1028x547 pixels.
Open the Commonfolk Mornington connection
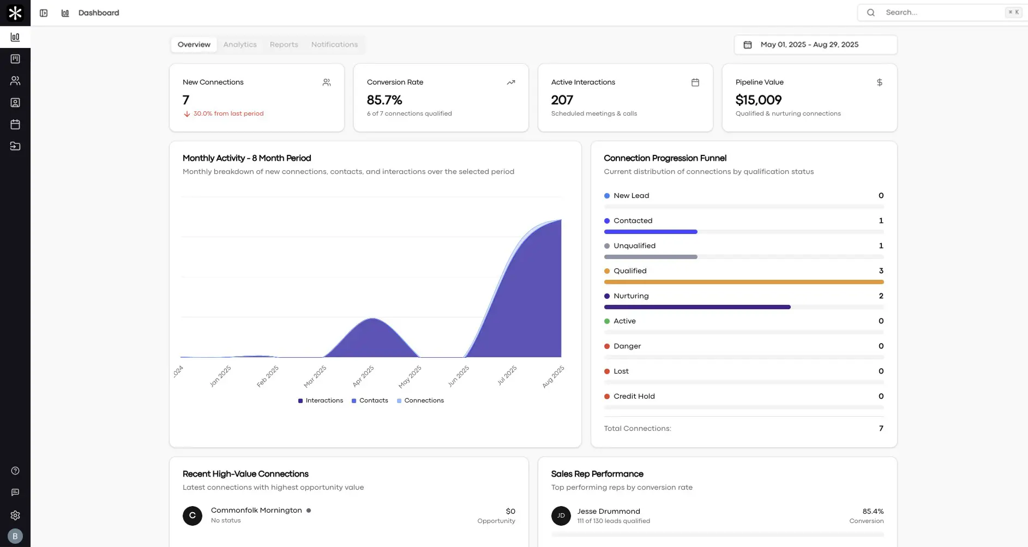click(256, 510)
